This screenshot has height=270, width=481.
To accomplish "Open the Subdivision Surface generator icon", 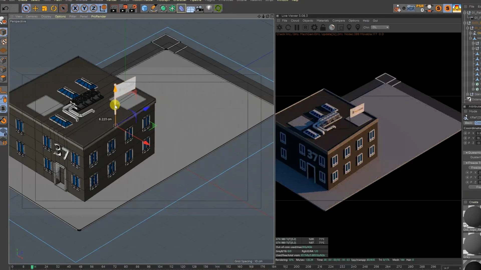I will pos(163,8).
